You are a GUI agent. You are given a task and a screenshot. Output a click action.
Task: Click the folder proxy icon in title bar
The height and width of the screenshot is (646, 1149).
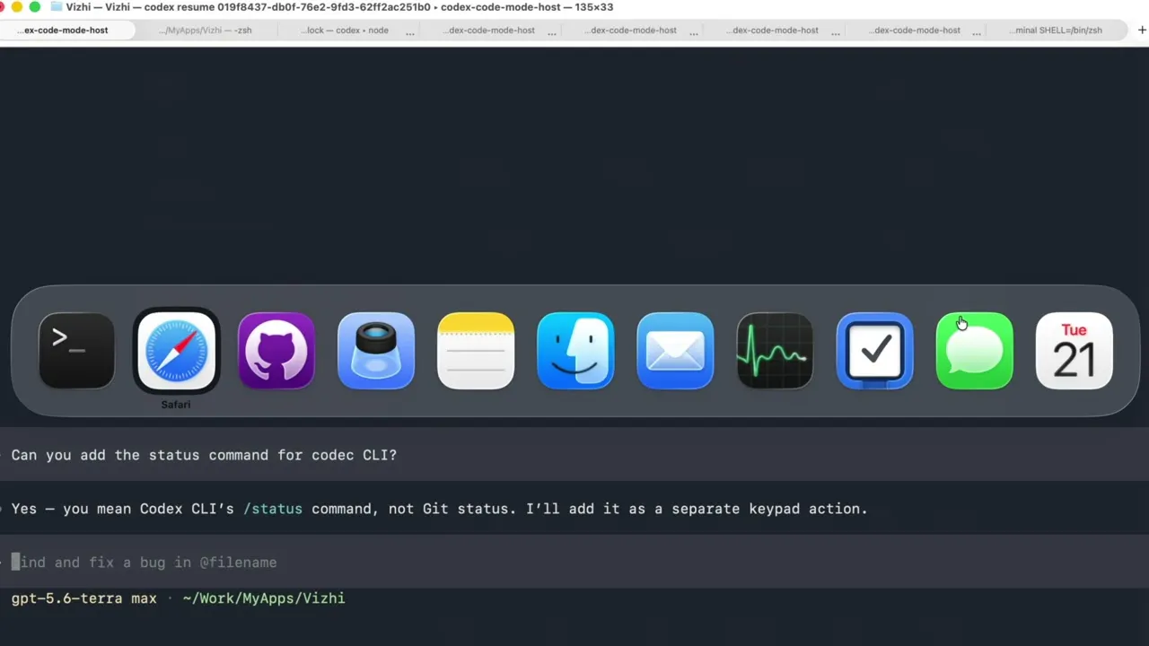[x=57, y=6]
